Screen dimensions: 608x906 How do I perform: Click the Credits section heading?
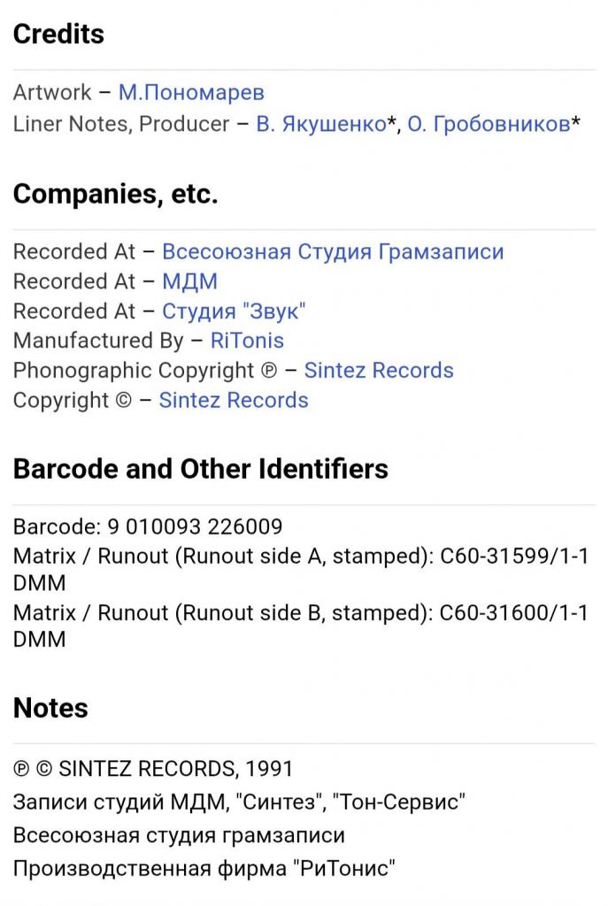[x=58, y=35]
